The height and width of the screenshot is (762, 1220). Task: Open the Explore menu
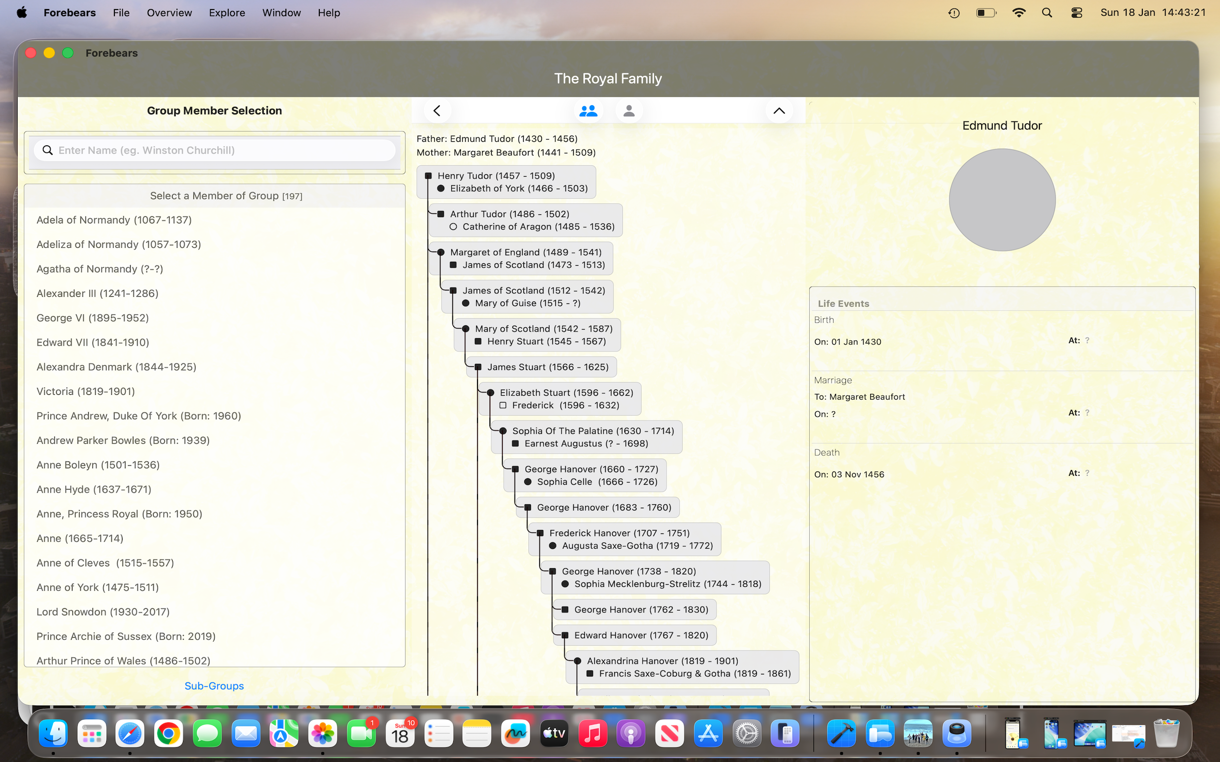[x=227, y=12]
